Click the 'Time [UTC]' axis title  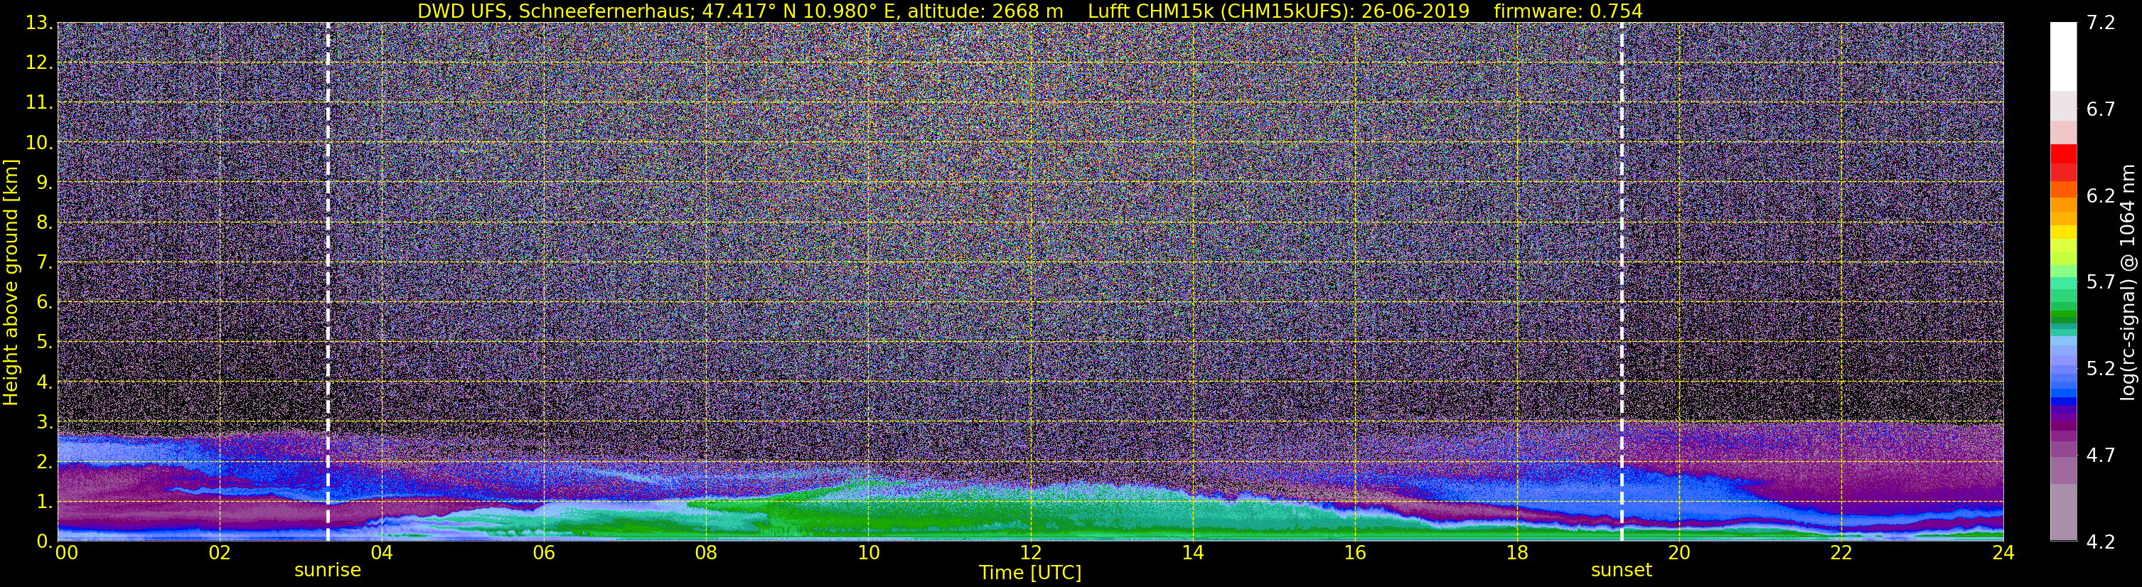point(1030,573)
